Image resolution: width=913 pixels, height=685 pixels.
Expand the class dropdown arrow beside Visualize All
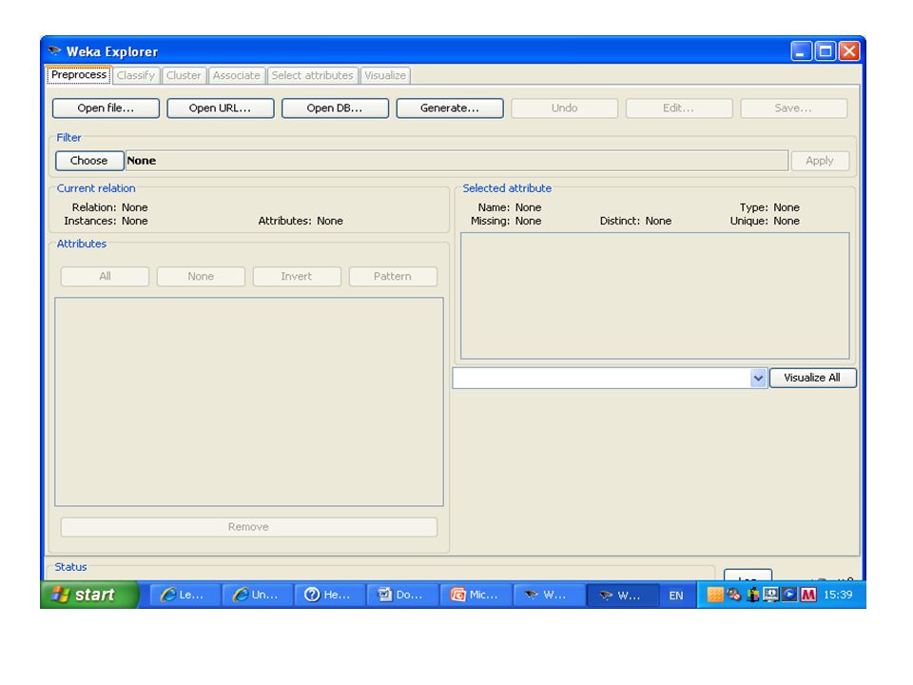click(x=758, y=378)
